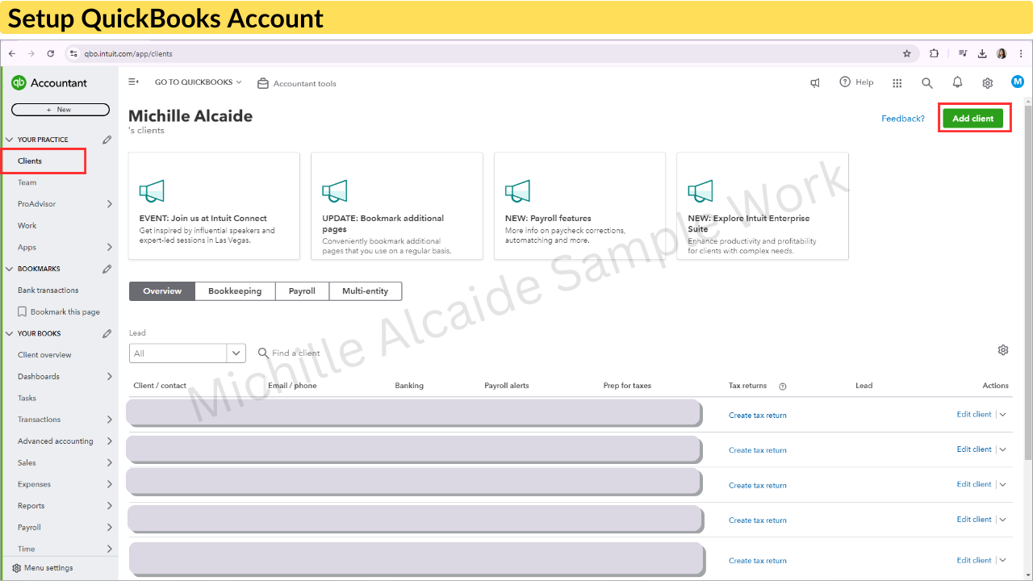Reload the page in the browser
This screenshot has width=1033, height=581.
(51, 54)
